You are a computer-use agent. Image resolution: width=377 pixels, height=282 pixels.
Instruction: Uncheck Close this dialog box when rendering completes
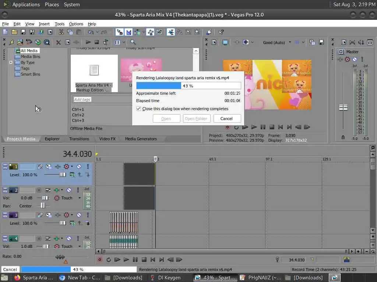138,109
